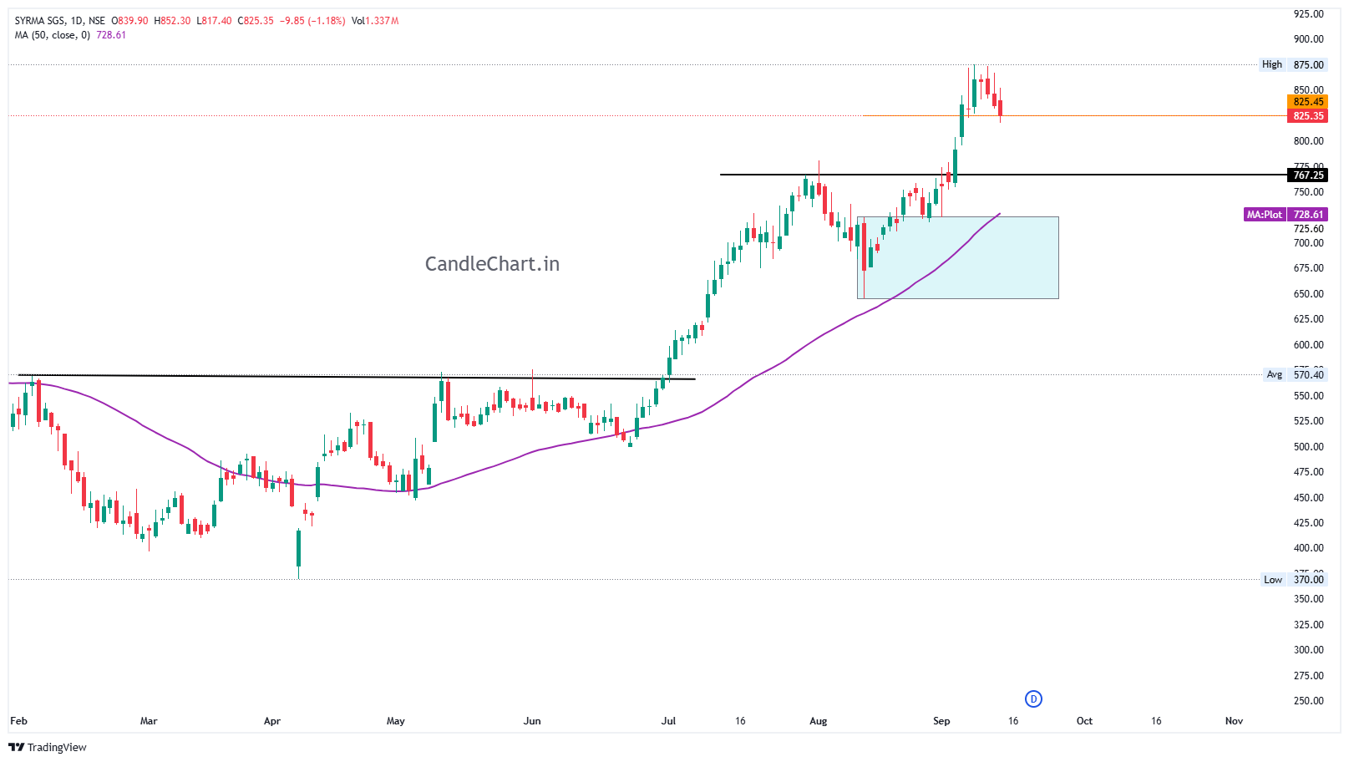The width and height of the screenshot is (1349, 762).
Task: Click the TradingView logo icon
Action: [17, 747]
